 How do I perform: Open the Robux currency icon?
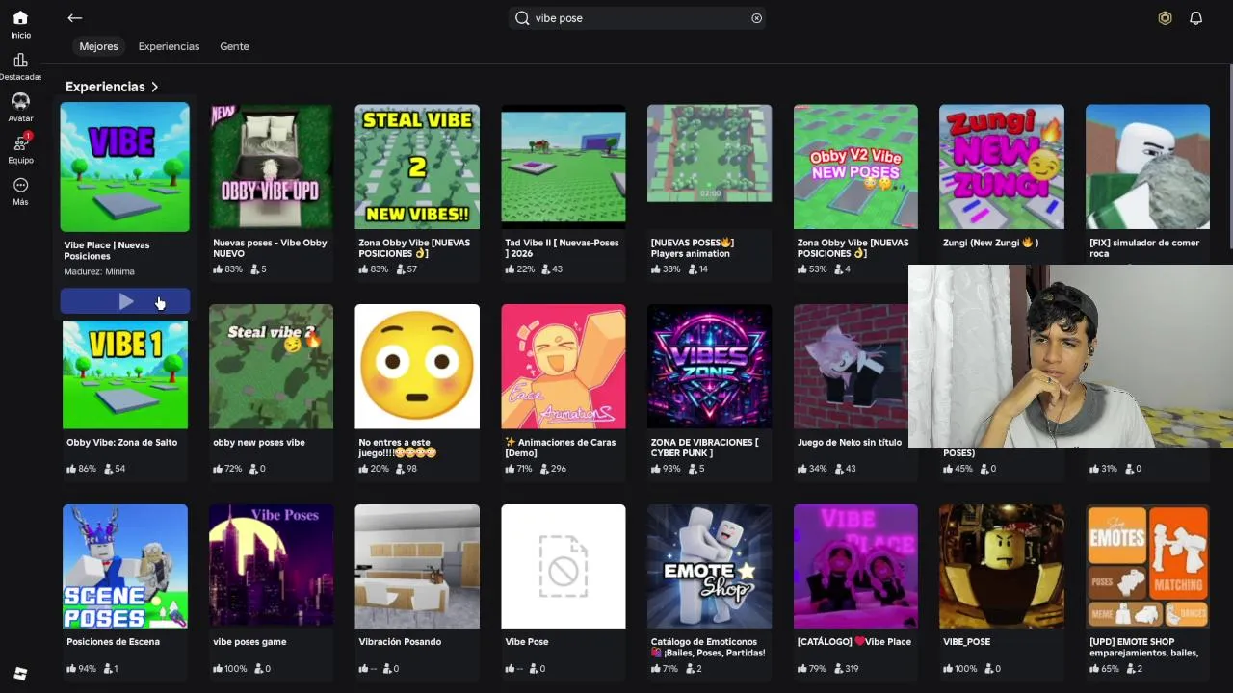click(1165, 18)
